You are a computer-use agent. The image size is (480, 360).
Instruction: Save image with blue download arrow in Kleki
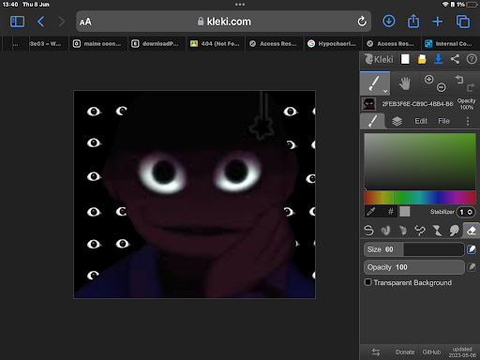pyautogui.click(x=439, y=59)
